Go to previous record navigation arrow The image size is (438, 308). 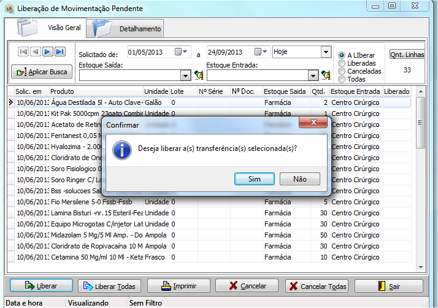[35, 52]
